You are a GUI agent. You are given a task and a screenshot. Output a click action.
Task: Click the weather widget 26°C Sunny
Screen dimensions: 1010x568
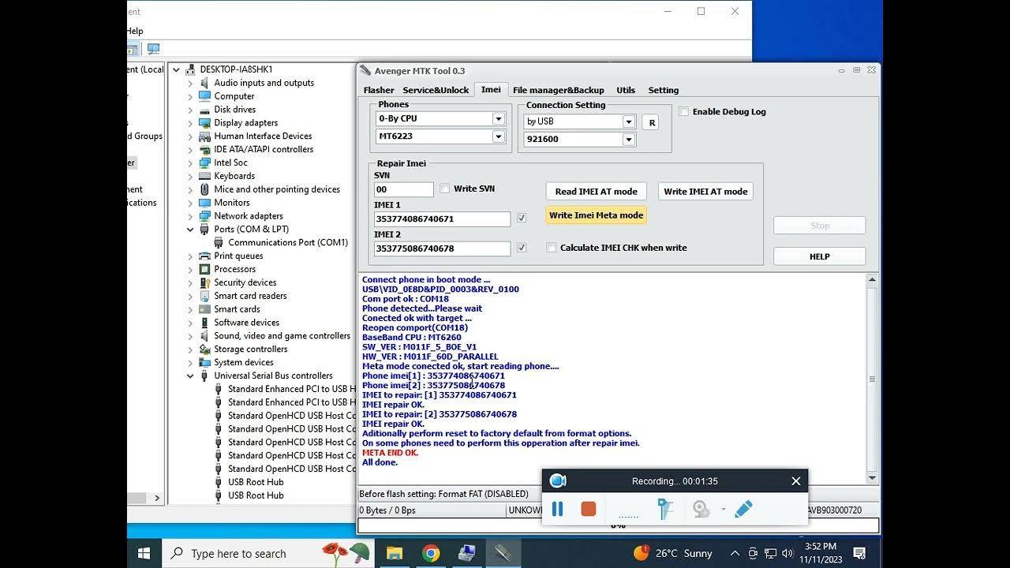click(673, 553)
